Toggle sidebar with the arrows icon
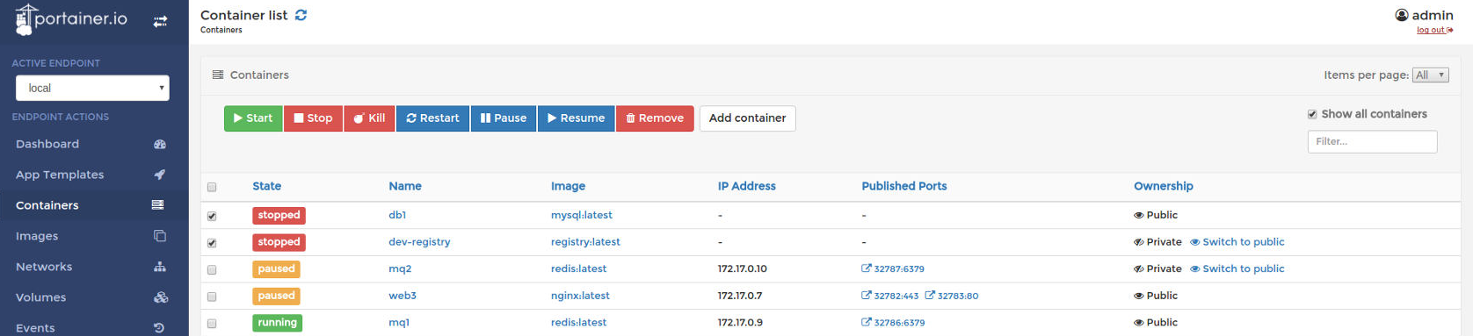This screenshot has width=1473, height=336. 160,21
